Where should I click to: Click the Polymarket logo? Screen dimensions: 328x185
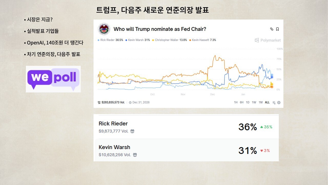pos(268,40)
